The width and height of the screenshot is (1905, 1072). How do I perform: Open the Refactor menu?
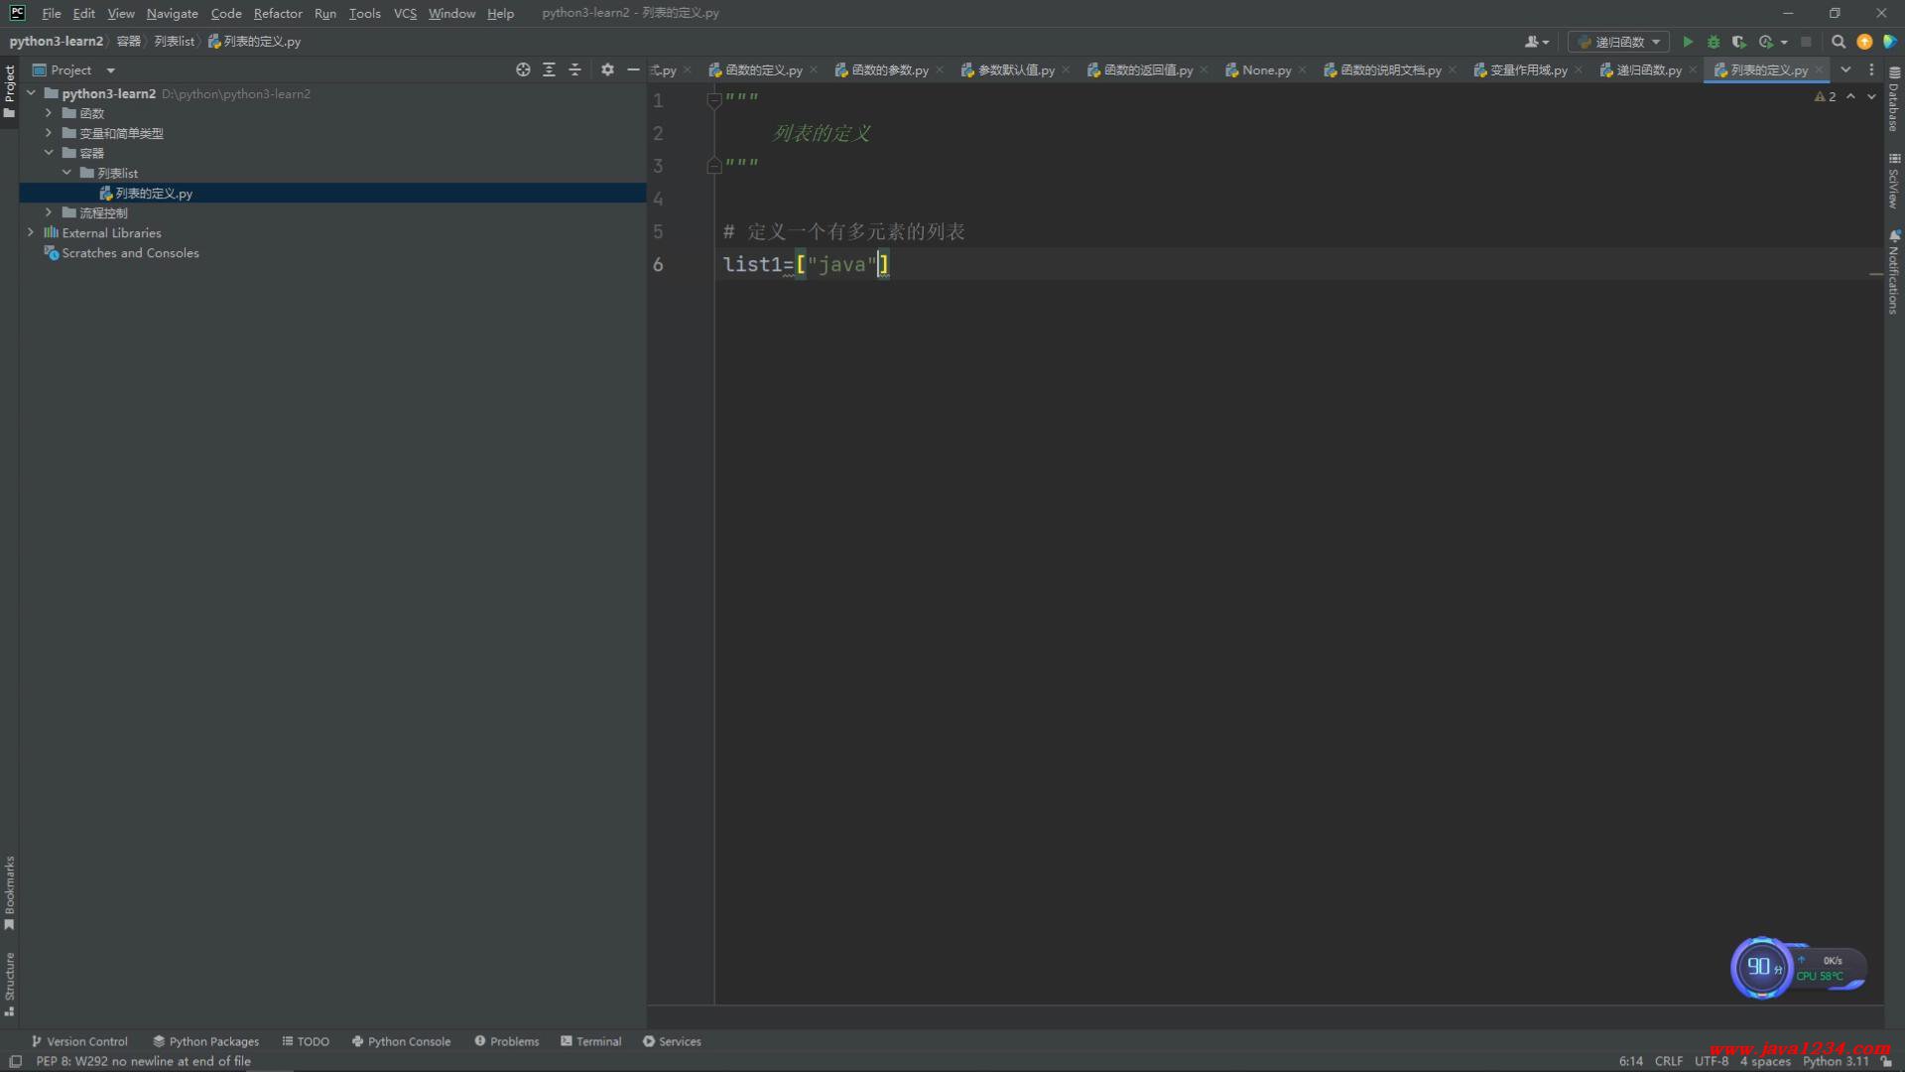pyautogui.click(x=277, y=13)
